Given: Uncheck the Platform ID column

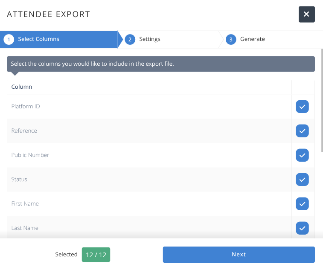Looking at the screenshot, I should 302,107.
